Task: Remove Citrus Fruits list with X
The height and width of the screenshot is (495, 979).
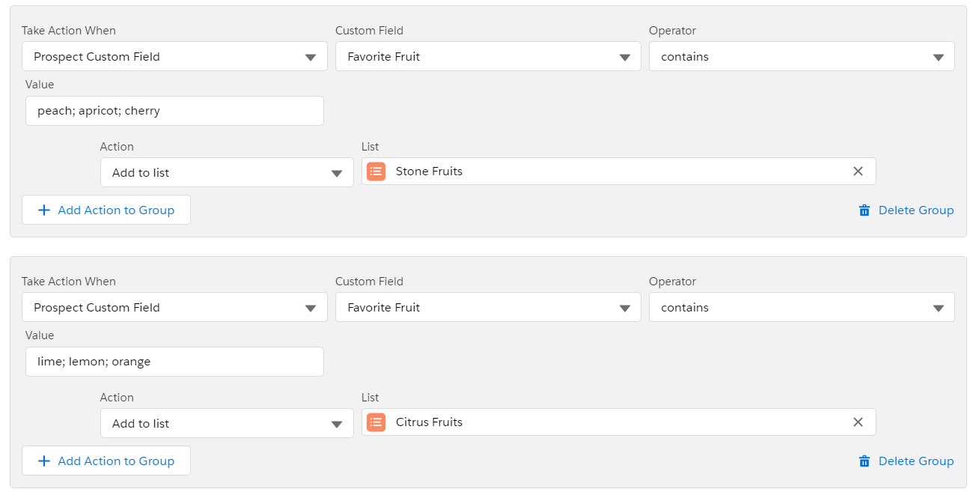Action: (x=858, y=422)
